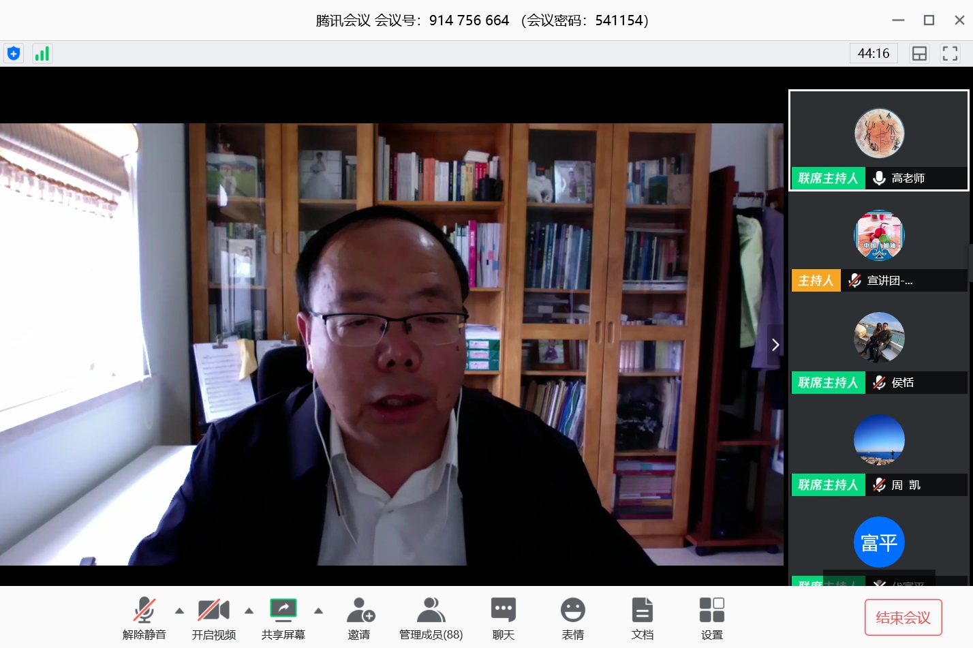Collapse participant sidebar with the chevron arrow
Image resolution: width=973 pixels, height=648 pixels.
pos(775,345)
